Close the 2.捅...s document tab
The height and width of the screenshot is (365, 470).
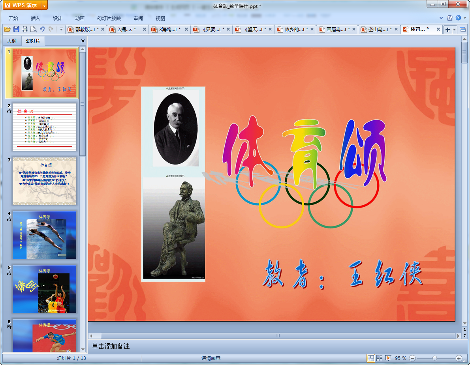tap(145, 29)
